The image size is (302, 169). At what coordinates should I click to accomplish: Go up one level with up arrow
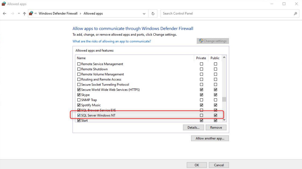[x=24, y=13]
